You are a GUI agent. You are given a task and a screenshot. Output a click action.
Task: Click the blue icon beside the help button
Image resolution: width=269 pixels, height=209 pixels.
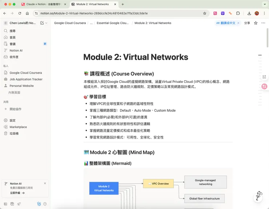(39, 204)
